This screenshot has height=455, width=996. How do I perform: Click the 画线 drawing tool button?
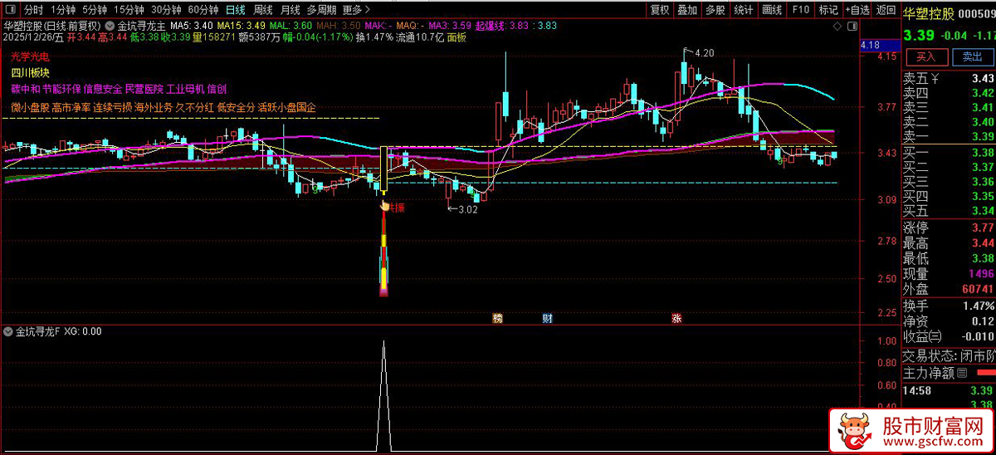772,10
